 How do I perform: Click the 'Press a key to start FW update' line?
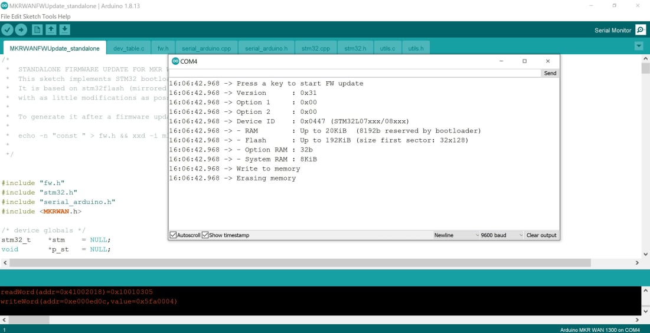coord(266,84)
